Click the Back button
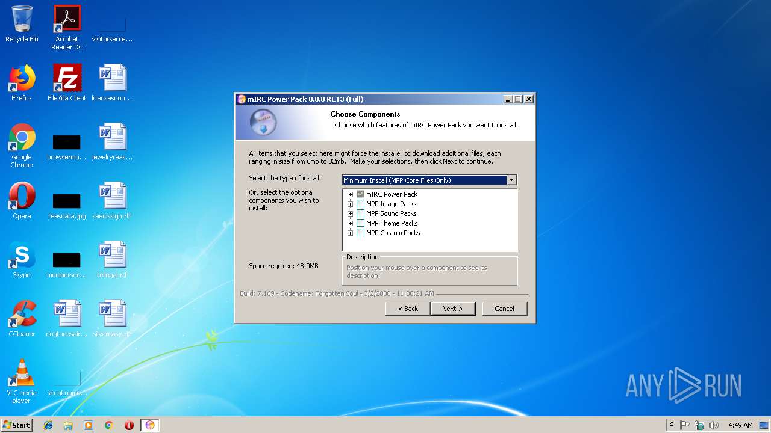Image resolution: width=771 pixels, height=433 pixels. pos(408,309)
